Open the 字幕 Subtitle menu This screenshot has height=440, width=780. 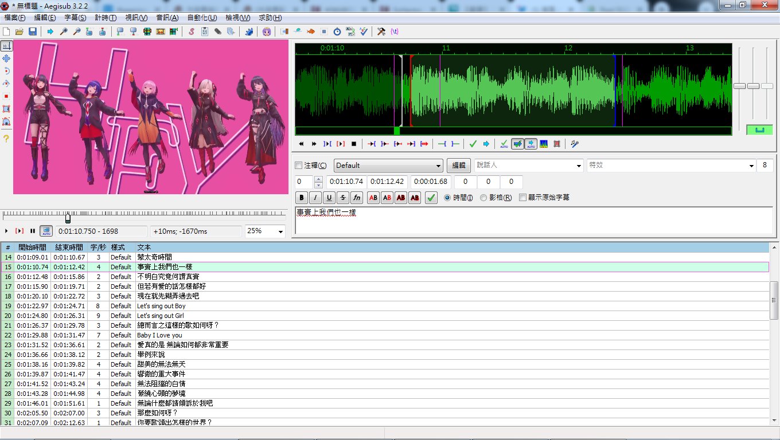tap(75, 18)
